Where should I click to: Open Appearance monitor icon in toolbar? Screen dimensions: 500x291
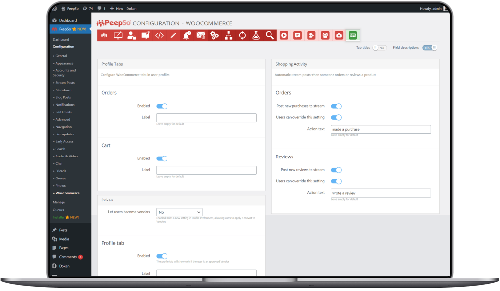click(118, 35)
